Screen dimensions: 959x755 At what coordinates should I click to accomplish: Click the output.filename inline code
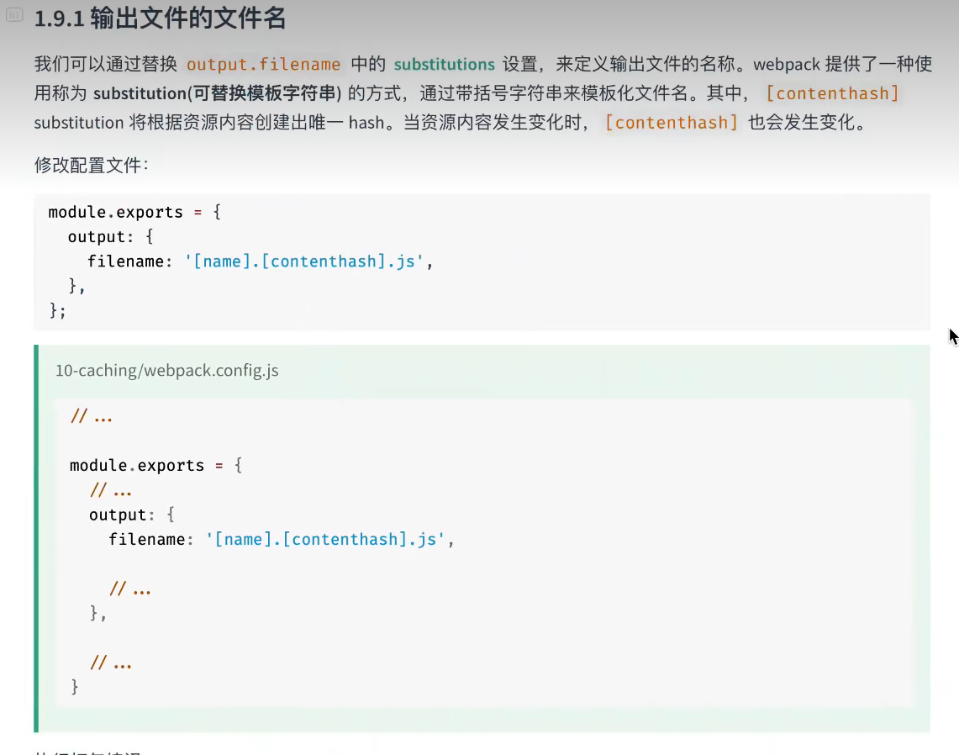pos(264,64)
